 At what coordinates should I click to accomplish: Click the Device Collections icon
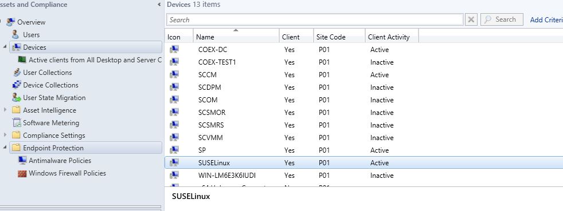coord(17,85)
